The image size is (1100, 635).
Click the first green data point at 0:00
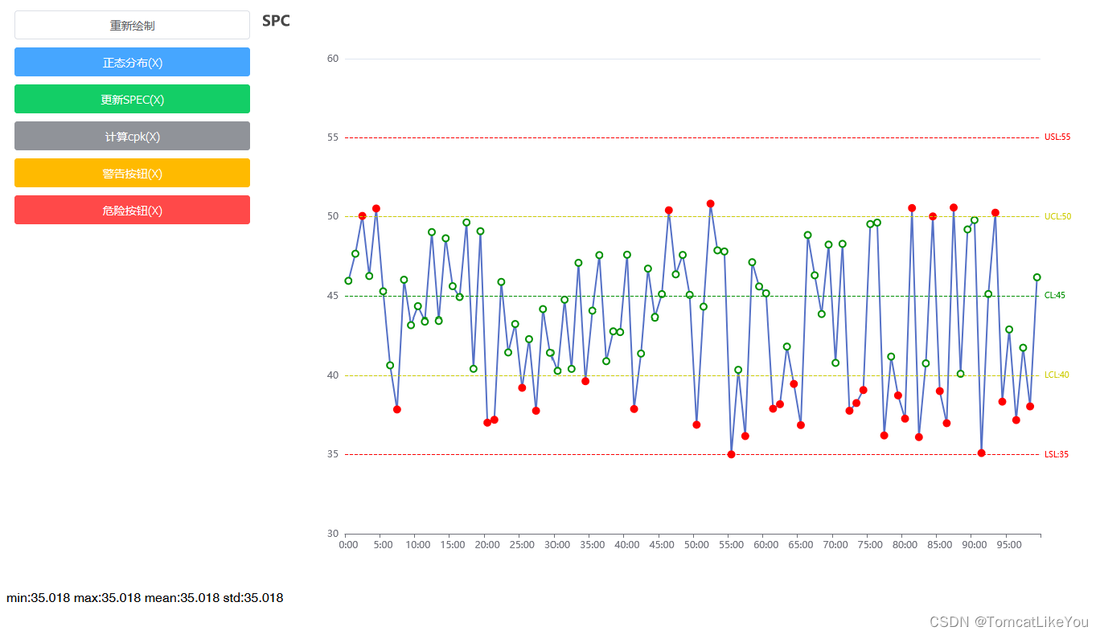click(348, 281)
